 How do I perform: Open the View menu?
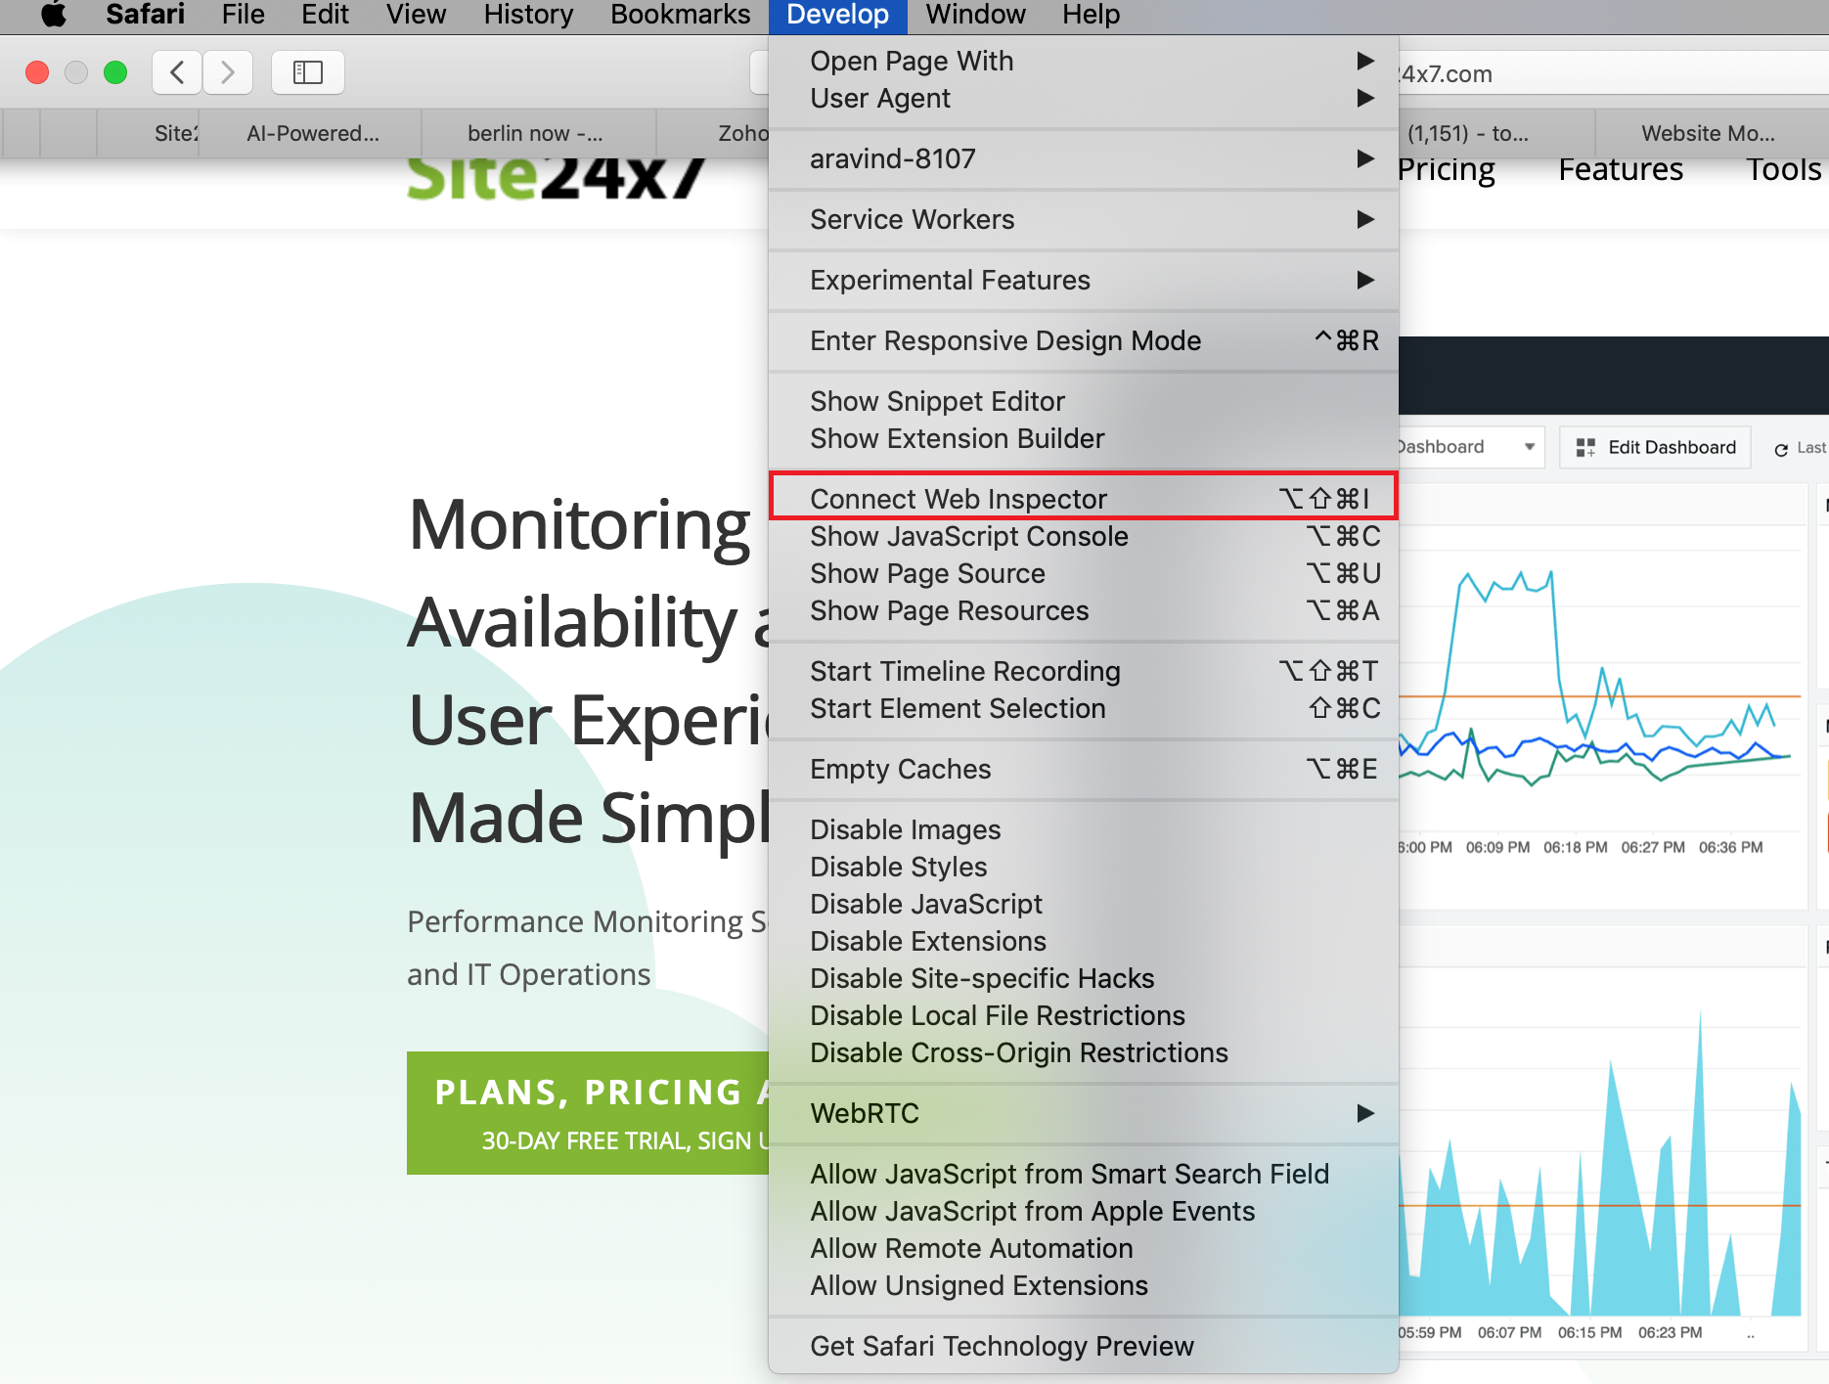(x=416, y=15)
